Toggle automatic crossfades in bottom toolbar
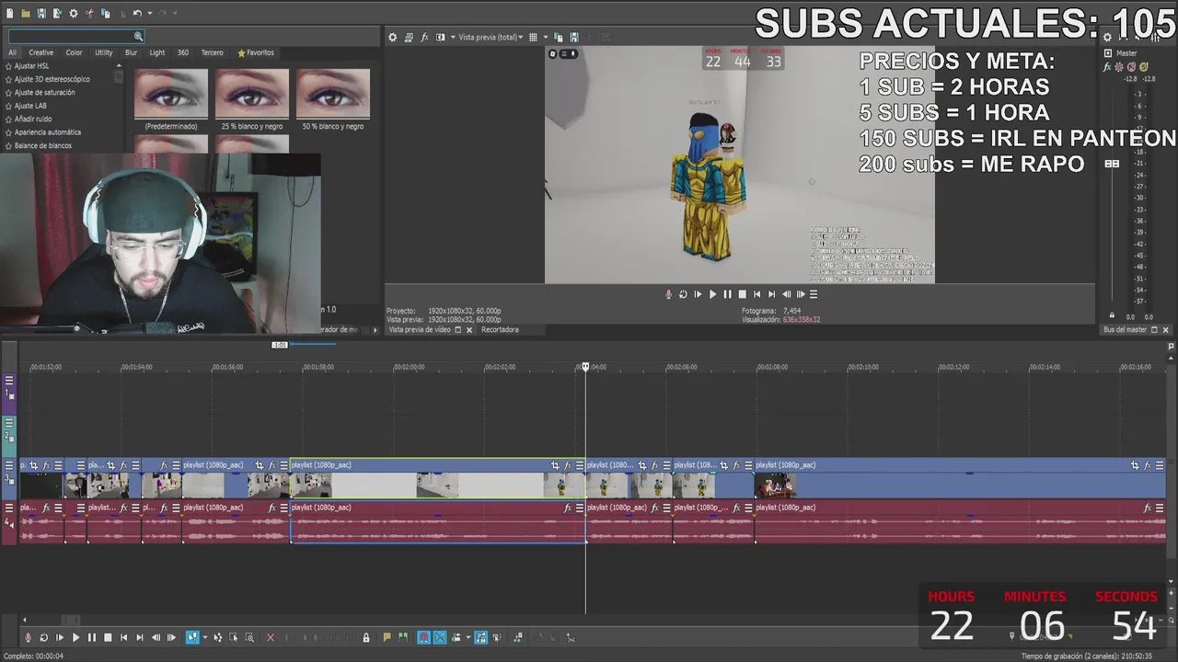Screen dimensions: 1178x662 (x=440, y=637)
